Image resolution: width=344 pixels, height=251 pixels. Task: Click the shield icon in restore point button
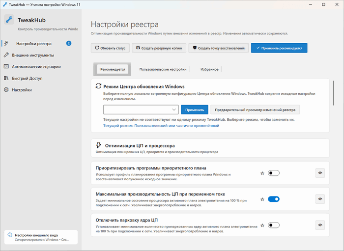click(195, 48)
